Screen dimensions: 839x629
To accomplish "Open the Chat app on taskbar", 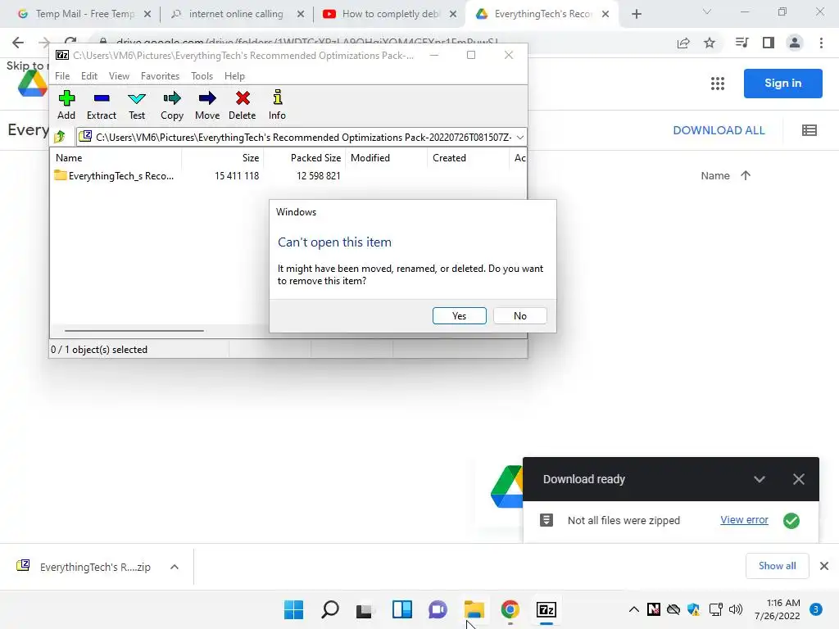I will (438, 609).
